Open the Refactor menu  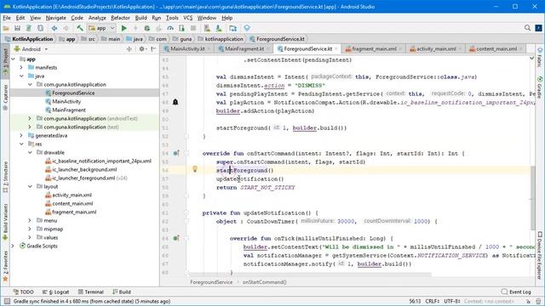pos(120,18)
